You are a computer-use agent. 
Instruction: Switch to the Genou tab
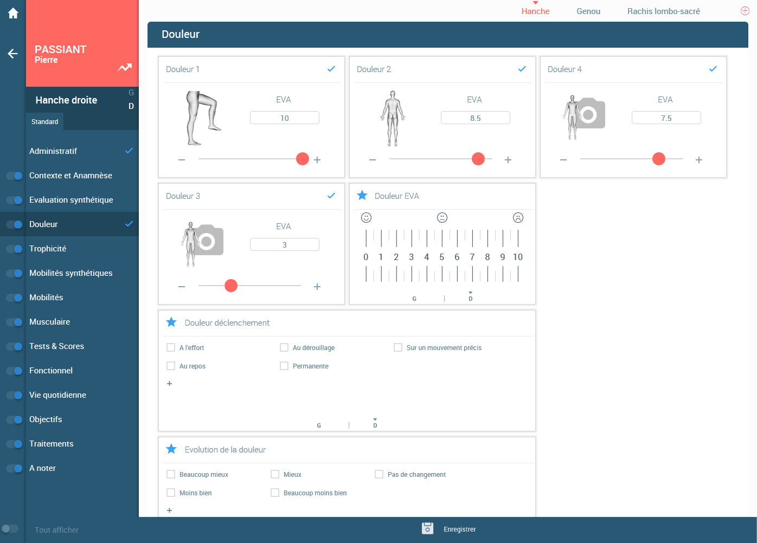(588, 11)
